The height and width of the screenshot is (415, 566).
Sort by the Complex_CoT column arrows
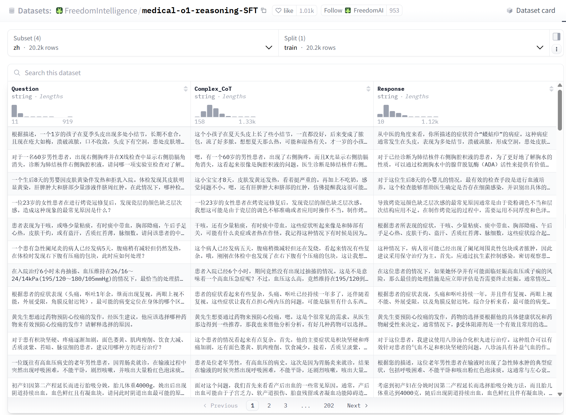(x=368, y=89)
